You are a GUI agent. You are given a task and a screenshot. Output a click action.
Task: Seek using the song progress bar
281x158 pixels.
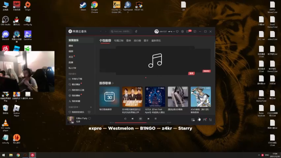[140, 123]
